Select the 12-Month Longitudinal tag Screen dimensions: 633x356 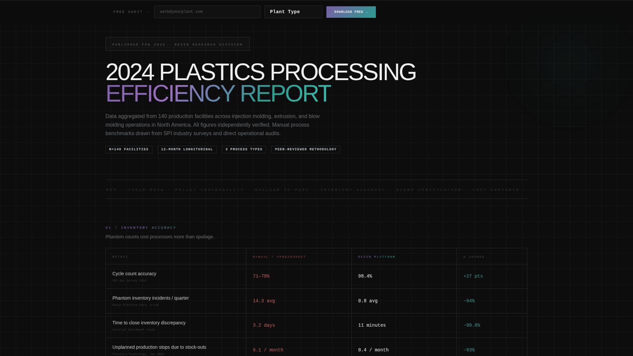187,149
